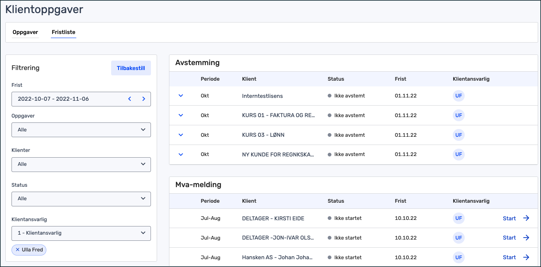This screenshot has width=541, height=267.
Task: Switch to the Fristliste tab
Action: tap(64, 32)
